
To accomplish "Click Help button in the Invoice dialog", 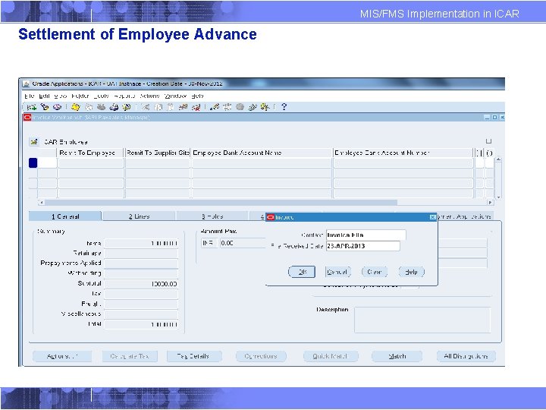I will [412, 272].
